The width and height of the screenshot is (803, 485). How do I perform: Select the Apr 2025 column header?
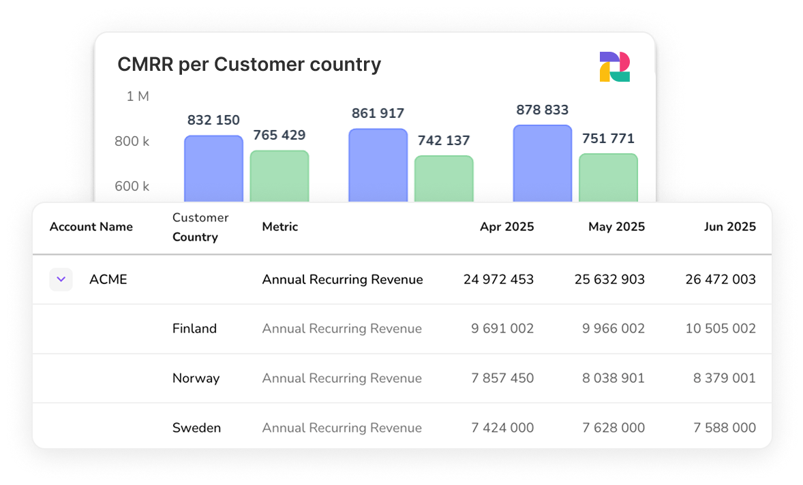coord(506,227)
